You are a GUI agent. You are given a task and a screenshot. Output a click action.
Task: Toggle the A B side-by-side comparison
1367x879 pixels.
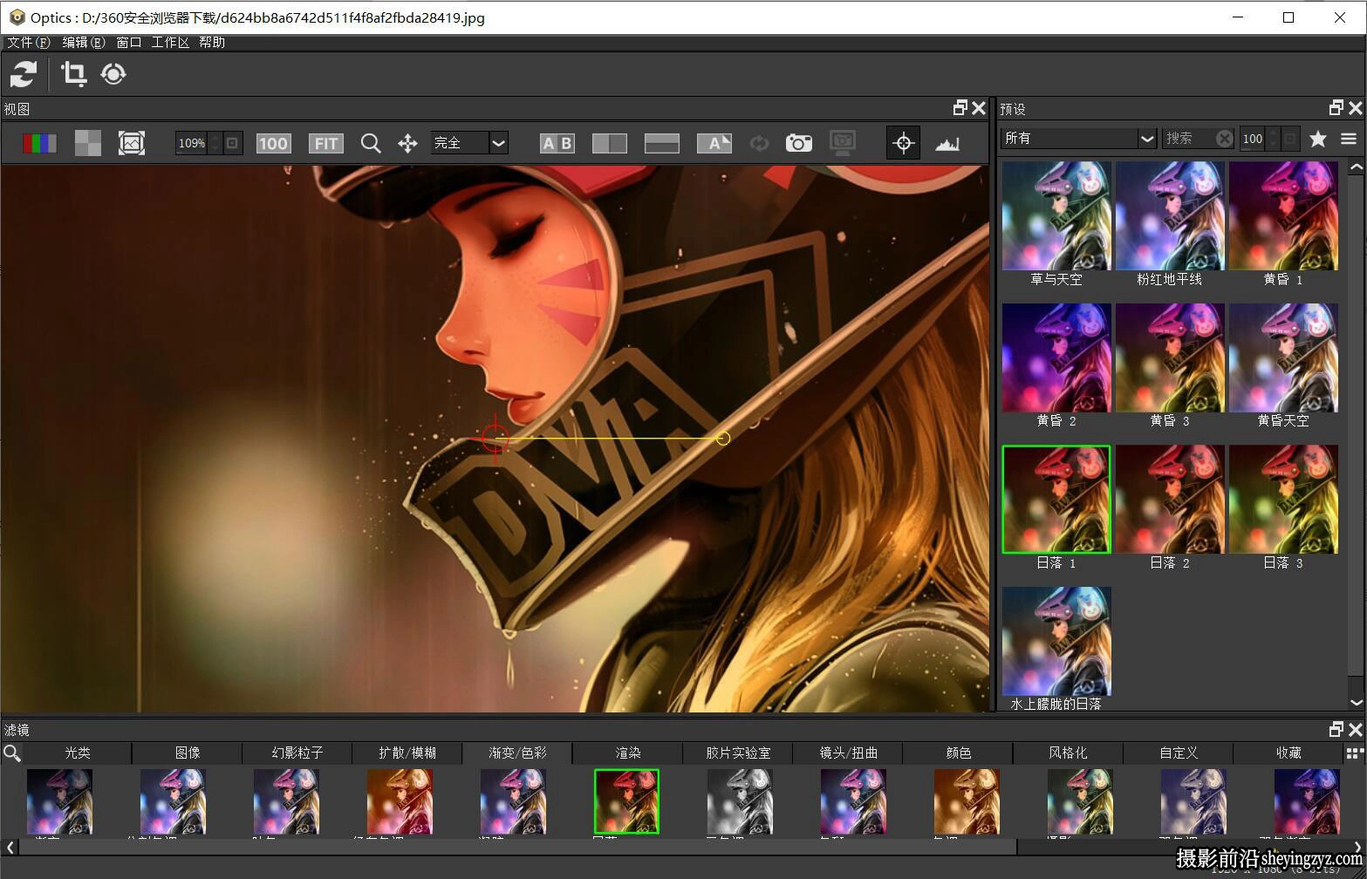coord(557,143)
